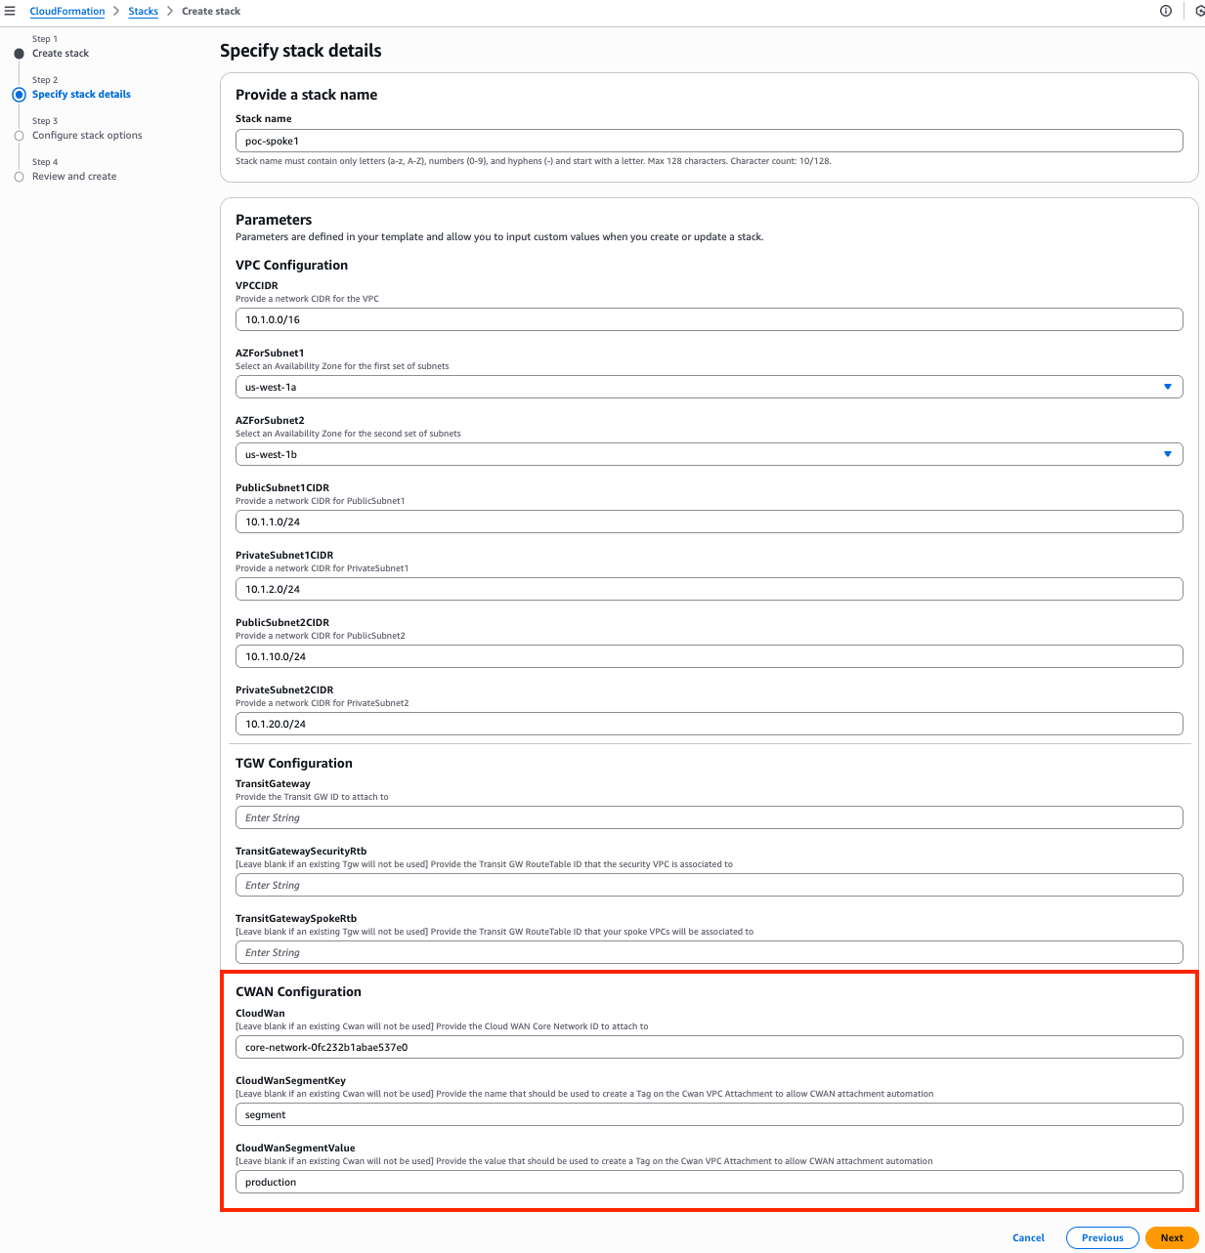
Task: Expand the AZForSubnet2 dropdown
Action: (709, 454)
